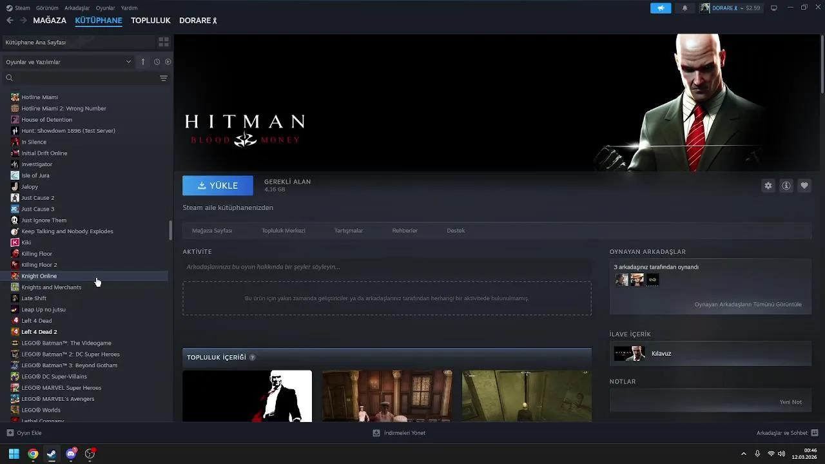Open the first Hitman artwork community thumbnail

coord(247,396)
